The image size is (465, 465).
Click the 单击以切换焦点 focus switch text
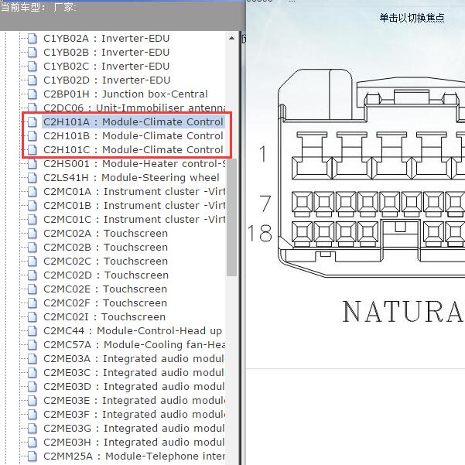(x=412, y=18)
